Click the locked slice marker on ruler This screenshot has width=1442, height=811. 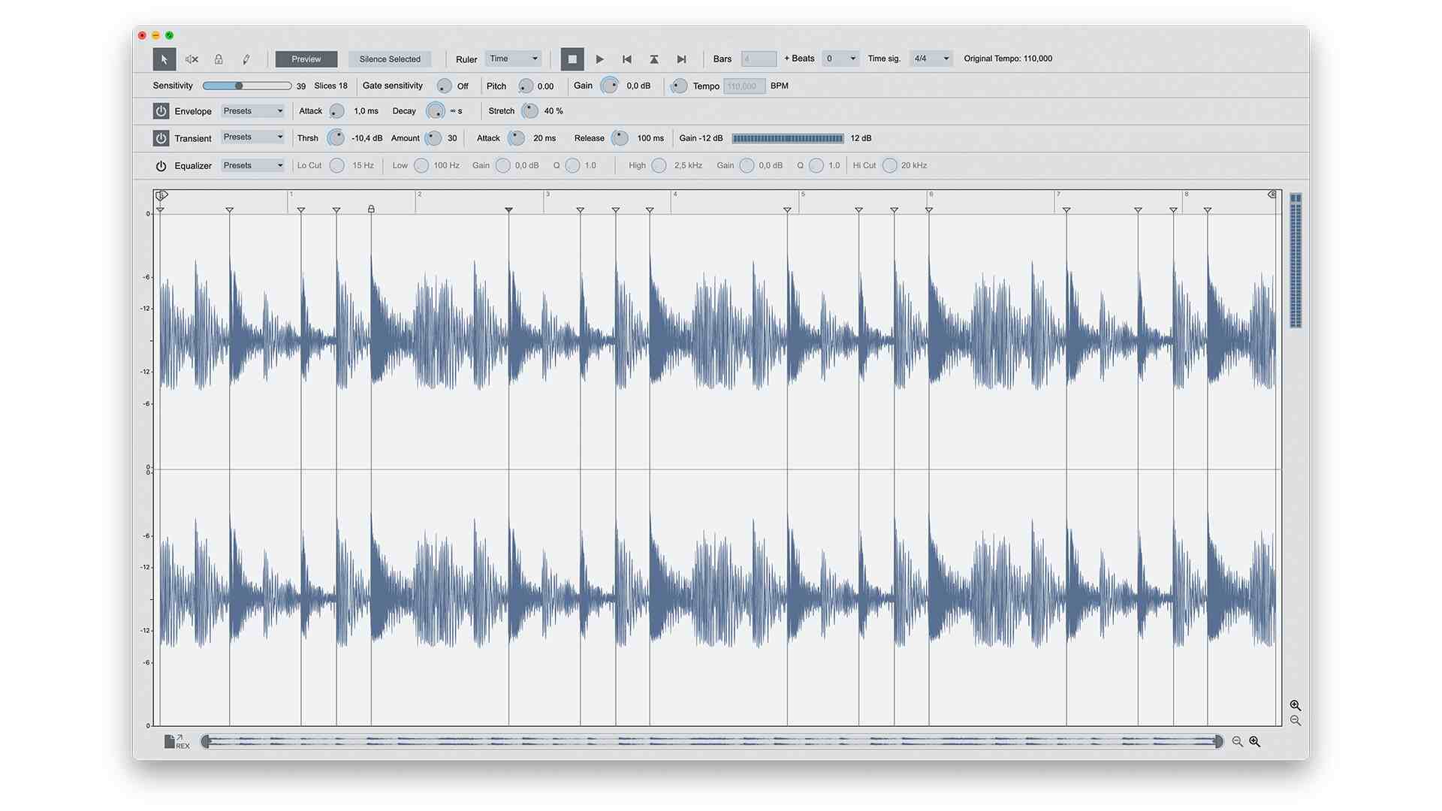371,210
